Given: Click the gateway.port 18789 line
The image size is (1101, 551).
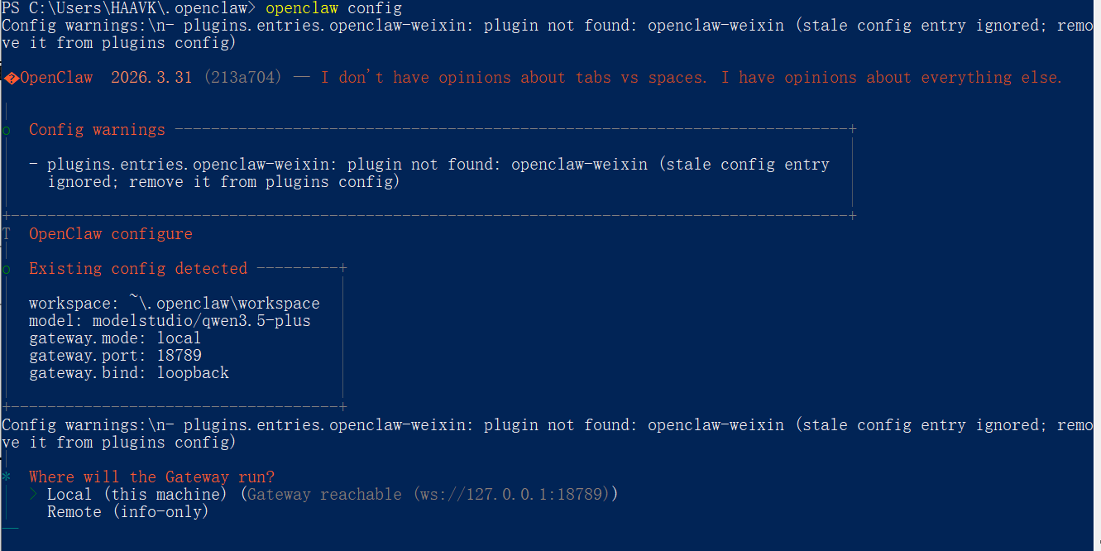Looking at the screenshot, I should coord(115,356).
